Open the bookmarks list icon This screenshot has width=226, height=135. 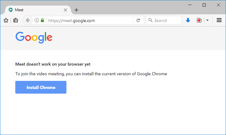coord(16,21)
